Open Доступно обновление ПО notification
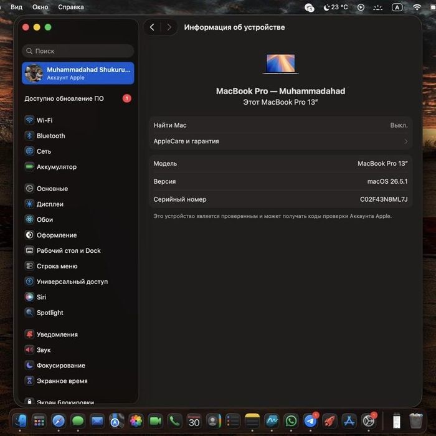The height and width of the screenshot is (436, 436). tap(78, 98)
